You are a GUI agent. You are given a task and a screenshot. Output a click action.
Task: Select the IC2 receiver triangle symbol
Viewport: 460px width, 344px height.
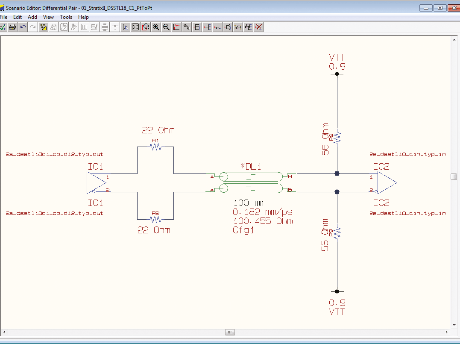click(x=387, y=182)
